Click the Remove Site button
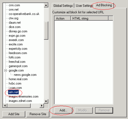Image resolution: width=128 pixels, height=119 pixels. click(x=38, y=114)
